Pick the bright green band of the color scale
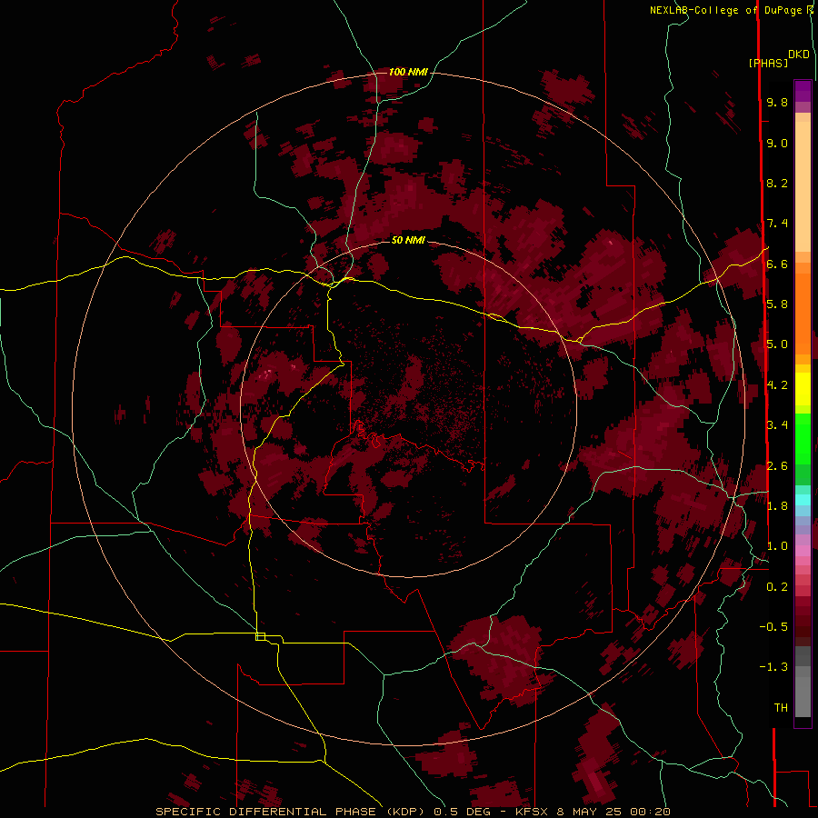The image size is (818, 818). pyautogui.click(x=803, y=441)
